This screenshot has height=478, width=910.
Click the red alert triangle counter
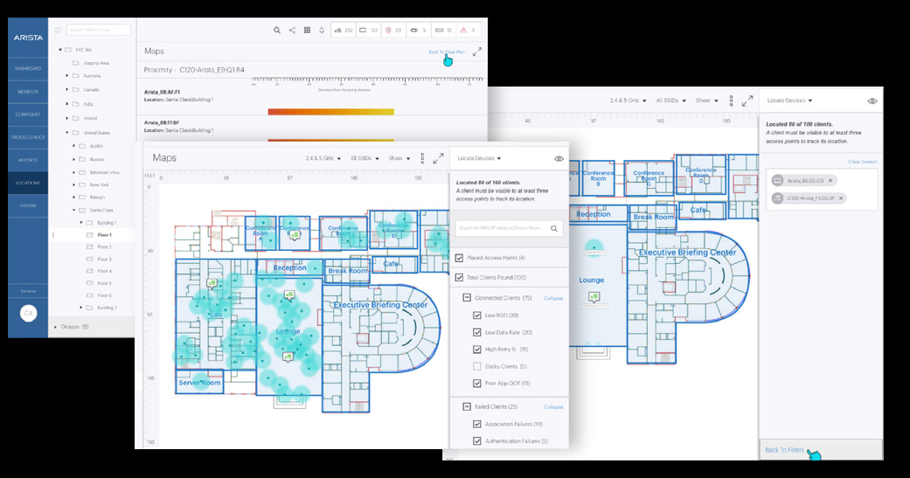pos(469,31)
